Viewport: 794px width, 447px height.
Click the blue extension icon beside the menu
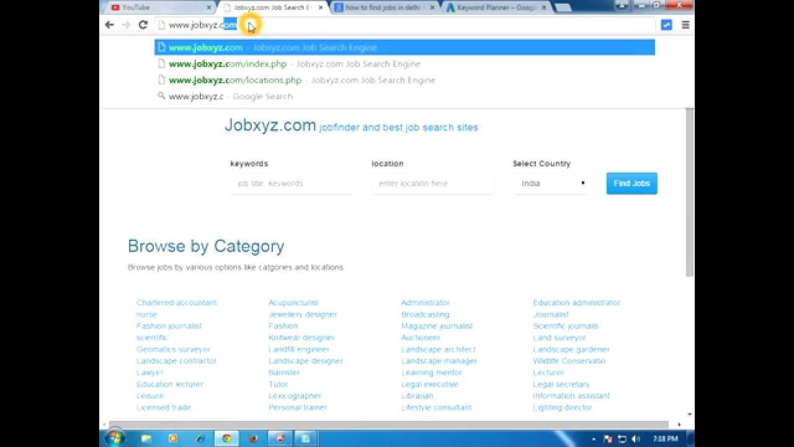click(x=666, y=25)
